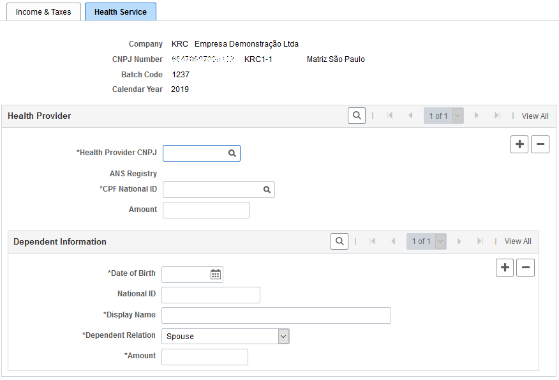Add a new Dependent Information row
This screenshot has width=559, height=380.
505,267
